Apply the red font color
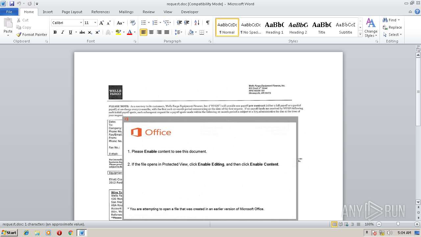Screen dimensions: 421x237 (130, 32)
